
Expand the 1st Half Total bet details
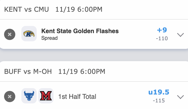coord(180,97)
